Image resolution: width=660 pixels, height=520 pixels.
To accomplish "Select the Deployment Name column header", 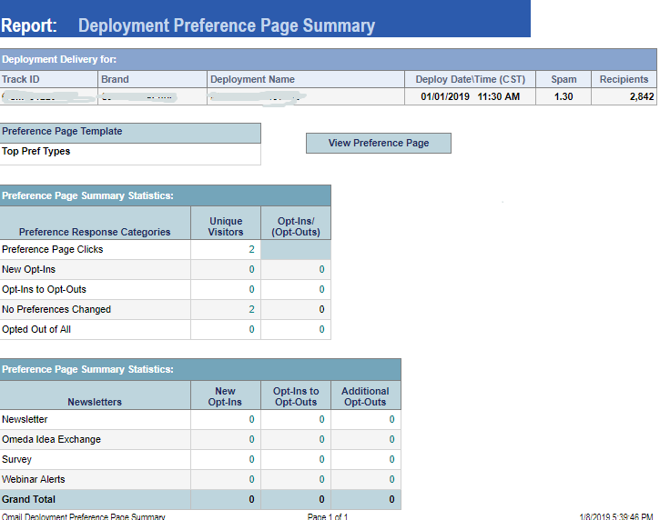I will pyautogui.click(x=252, y=80).
